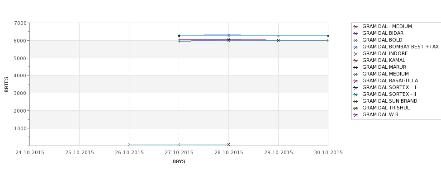
Task: Click the 26-10-2015 low-value data point
Action: point(129,145)
